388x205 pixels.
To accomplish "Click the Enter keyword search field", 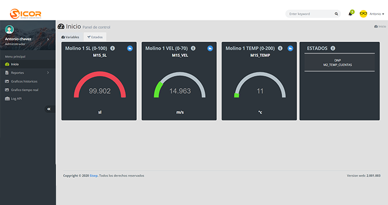I will pyautogui.click(x=311, y=14).
